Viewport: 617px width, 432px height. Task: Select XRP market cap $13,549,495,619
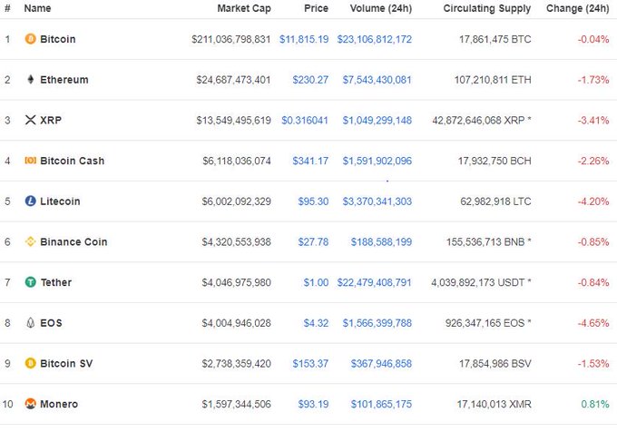point(234,120)
